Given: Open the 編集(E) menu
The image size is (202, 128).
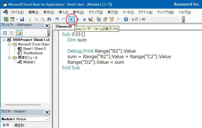Looking at the screenshot, I should click(34, 12).
